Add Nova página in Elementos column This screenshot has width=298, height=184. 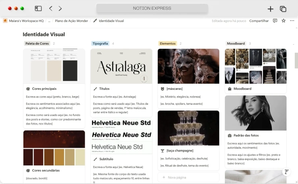188,178
